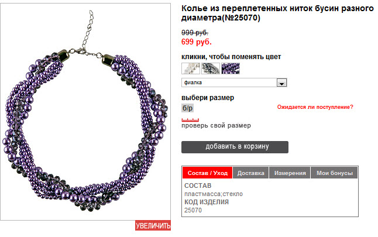
Task: Click the red 699 руб. sale price
Action: pos(197,42)
